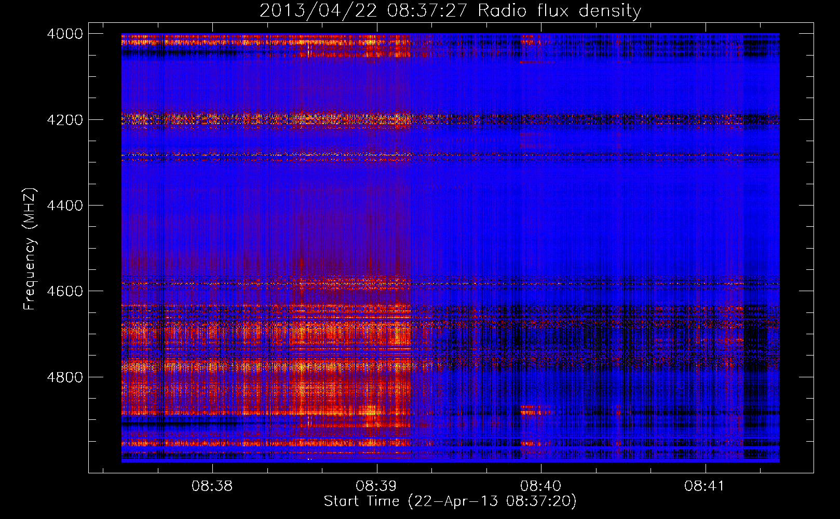Click the '4400' frequency axis label

click(65, 206)
